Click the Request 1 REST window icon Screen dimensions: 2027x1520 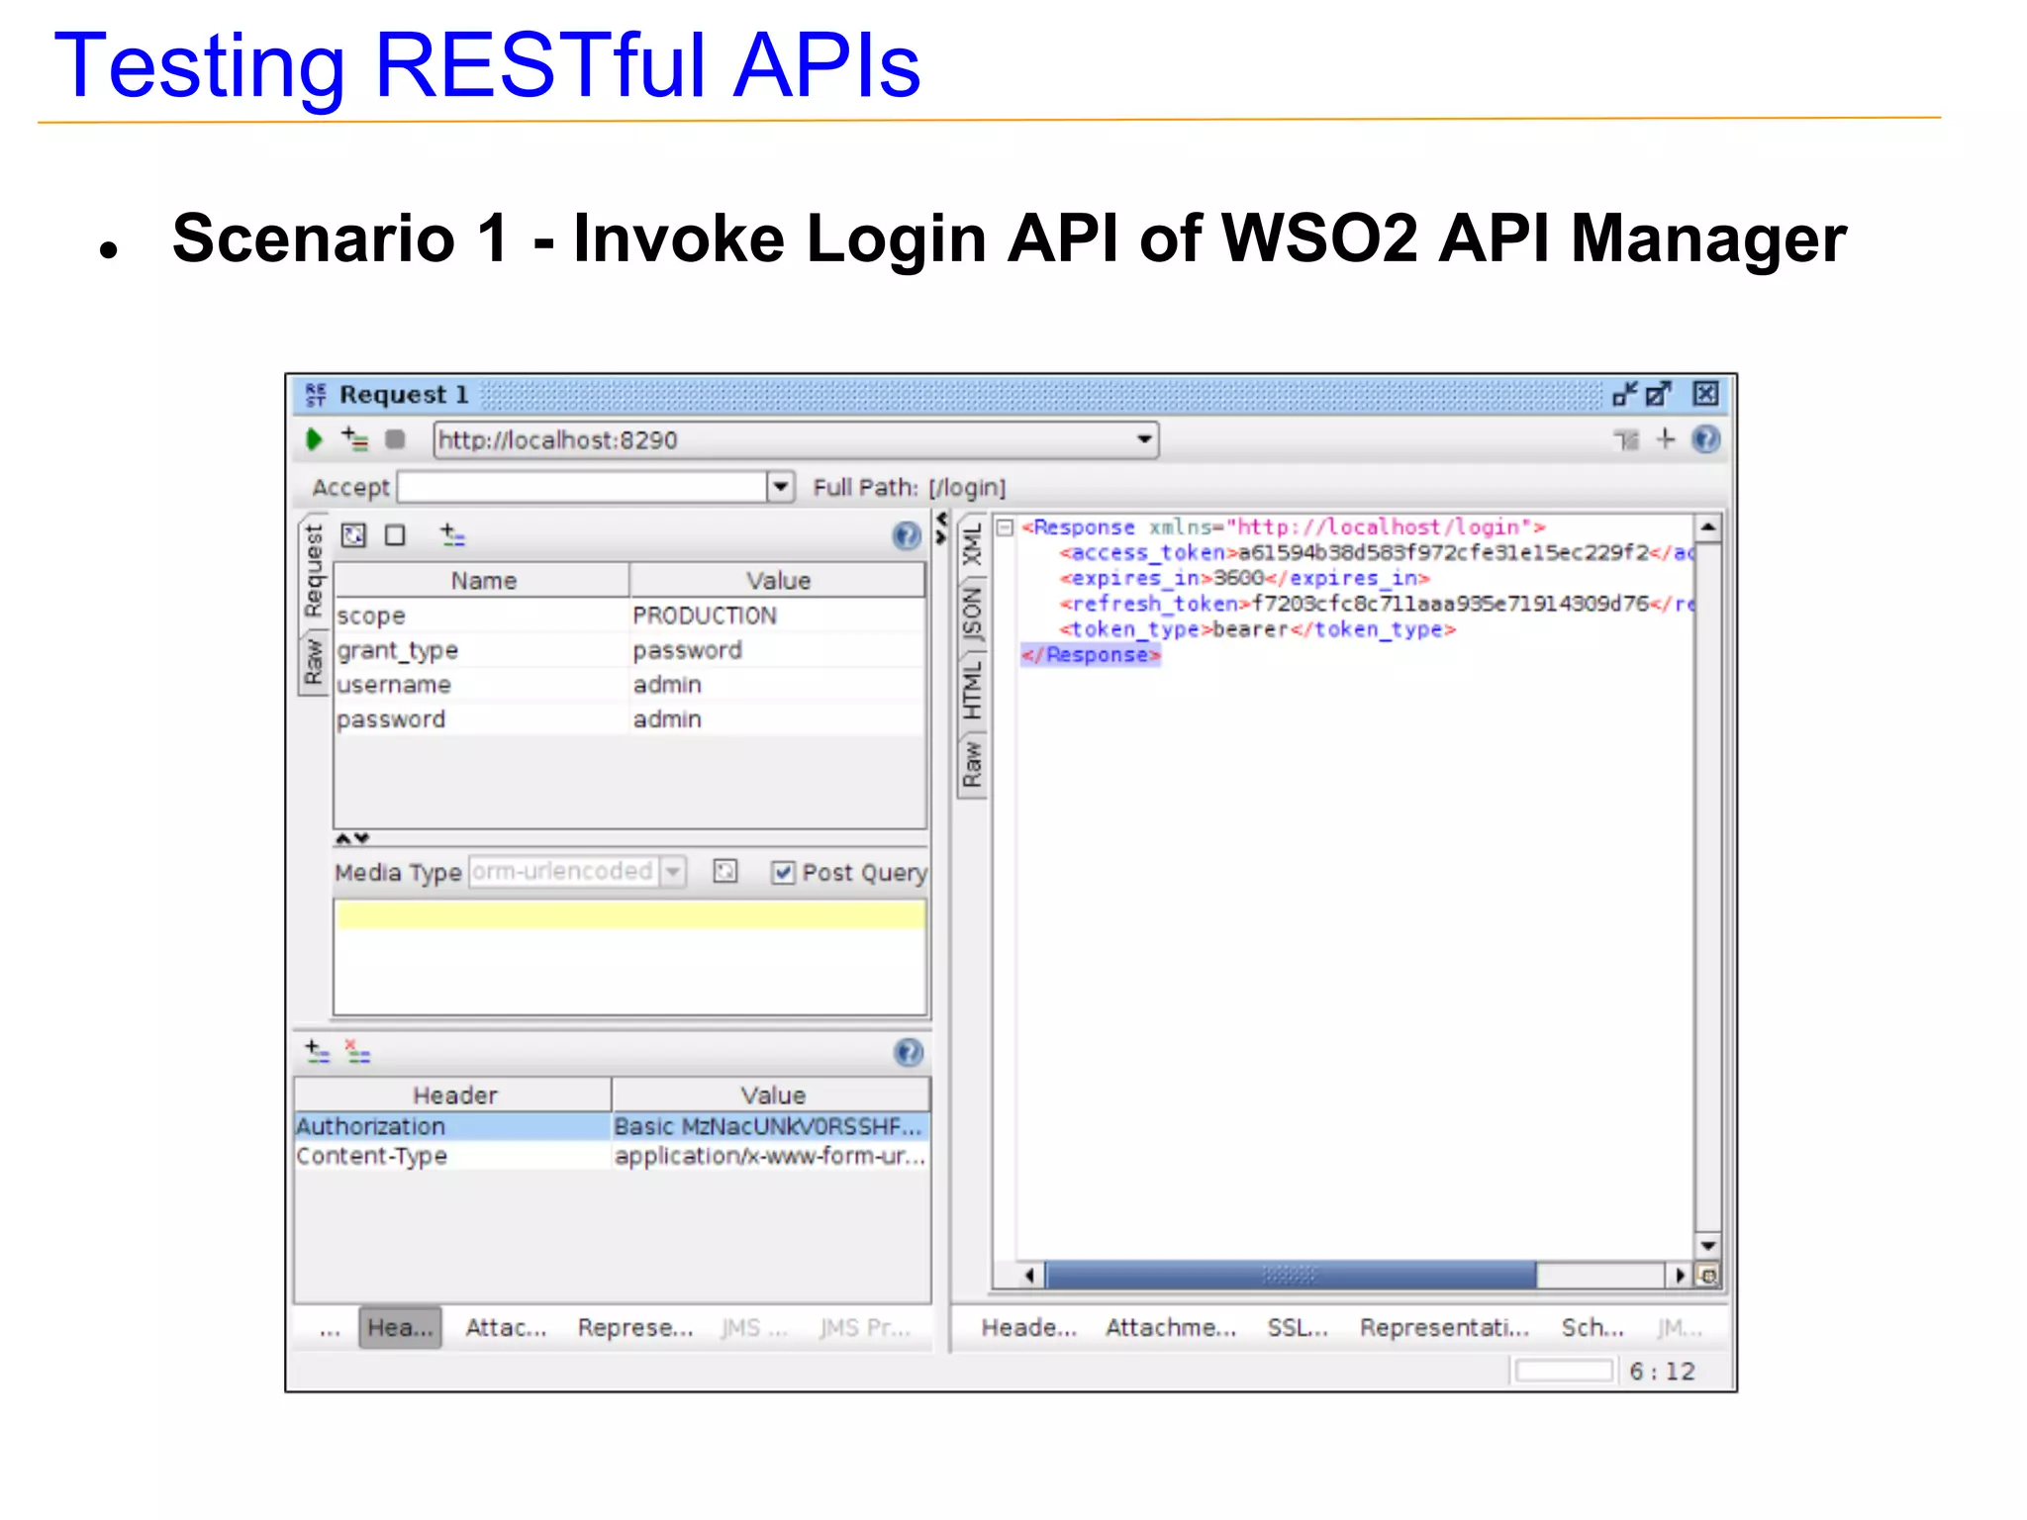click(316, 395)
